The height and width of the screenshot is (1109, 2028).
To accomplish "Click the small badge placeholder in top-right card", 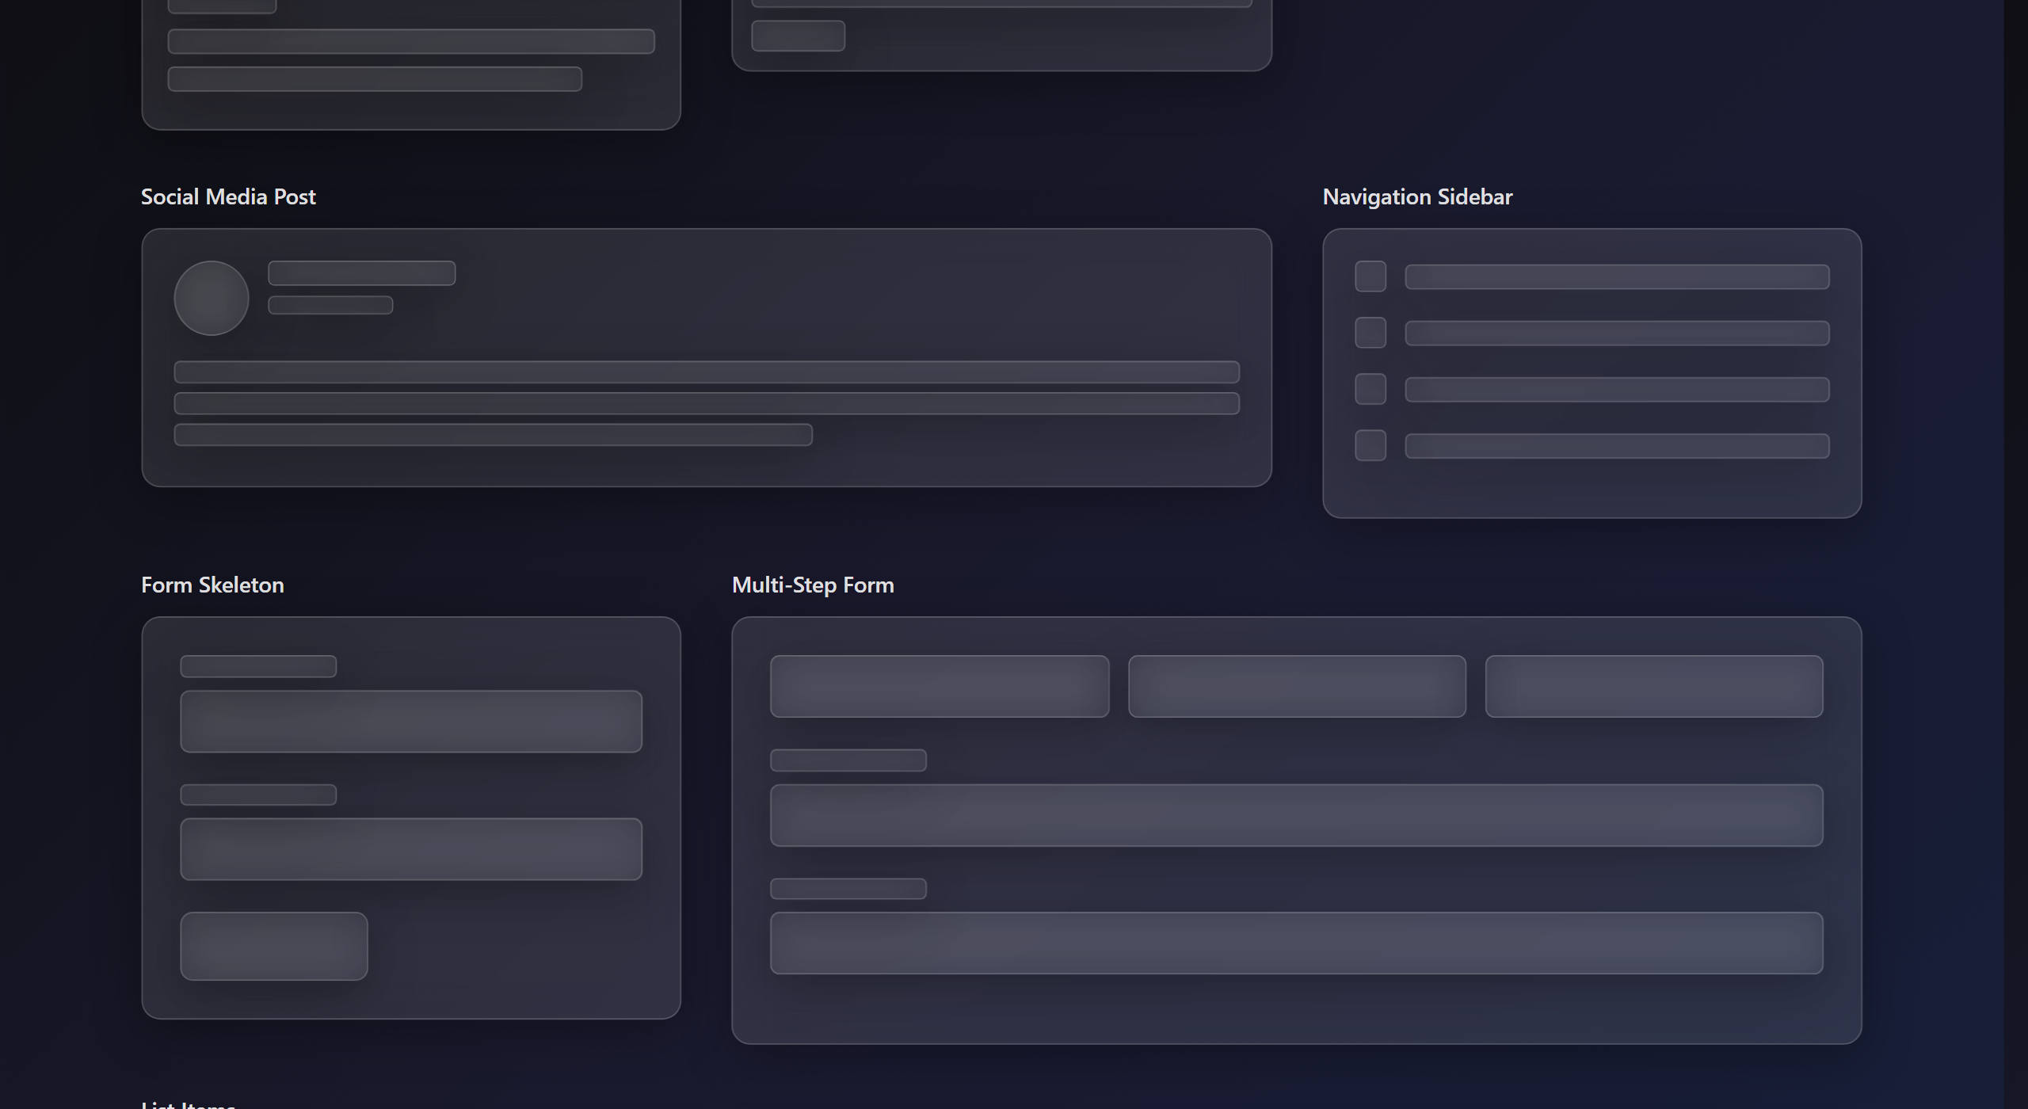I will 799,35.
